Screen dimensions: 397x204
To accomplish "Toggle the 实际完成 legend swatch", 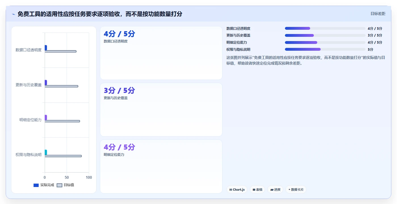I will pyautogui.click(x=36, y=185).
